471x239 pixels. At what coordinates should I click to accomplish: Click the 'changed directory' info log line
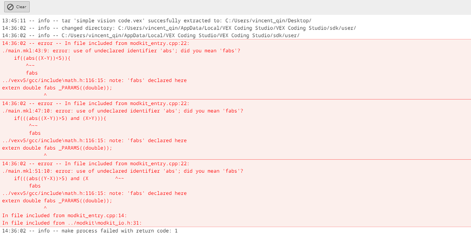click(x=179, y=28)
